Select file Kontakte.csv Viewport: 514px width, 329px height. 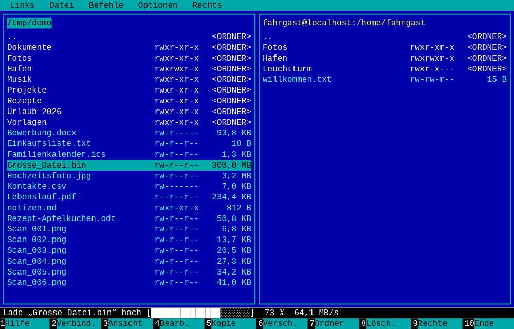129,187
